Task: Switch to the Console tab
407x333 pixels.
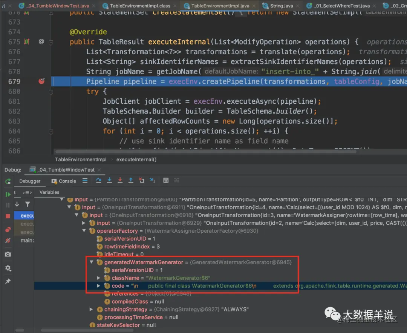Action: coord(64,181)
